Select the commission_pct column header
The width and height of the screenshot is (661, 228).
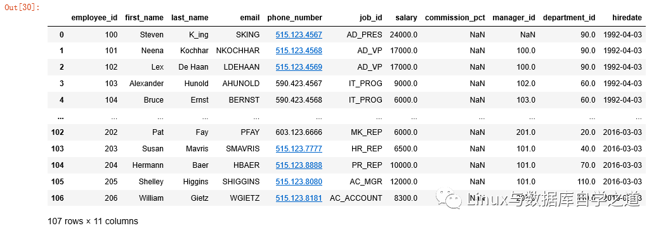pos(455,18)
